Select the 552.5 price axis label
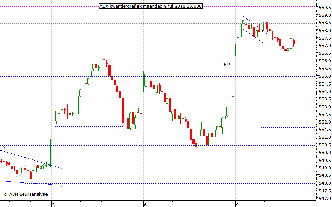 tap(325, 114)
